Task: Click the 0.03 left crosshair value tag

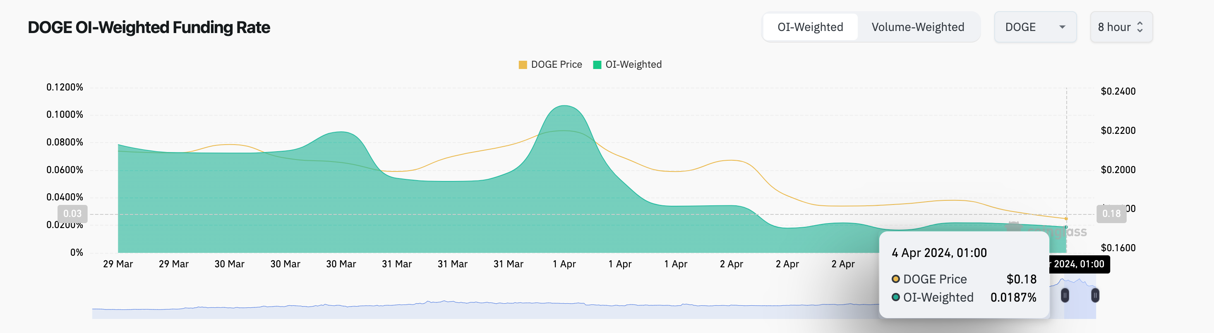Action: click(72, 214)
